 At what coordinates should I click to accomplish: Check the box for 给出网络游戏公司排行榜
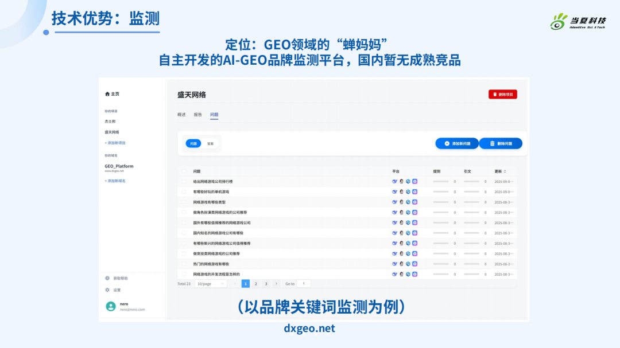[x=184, y=182]
